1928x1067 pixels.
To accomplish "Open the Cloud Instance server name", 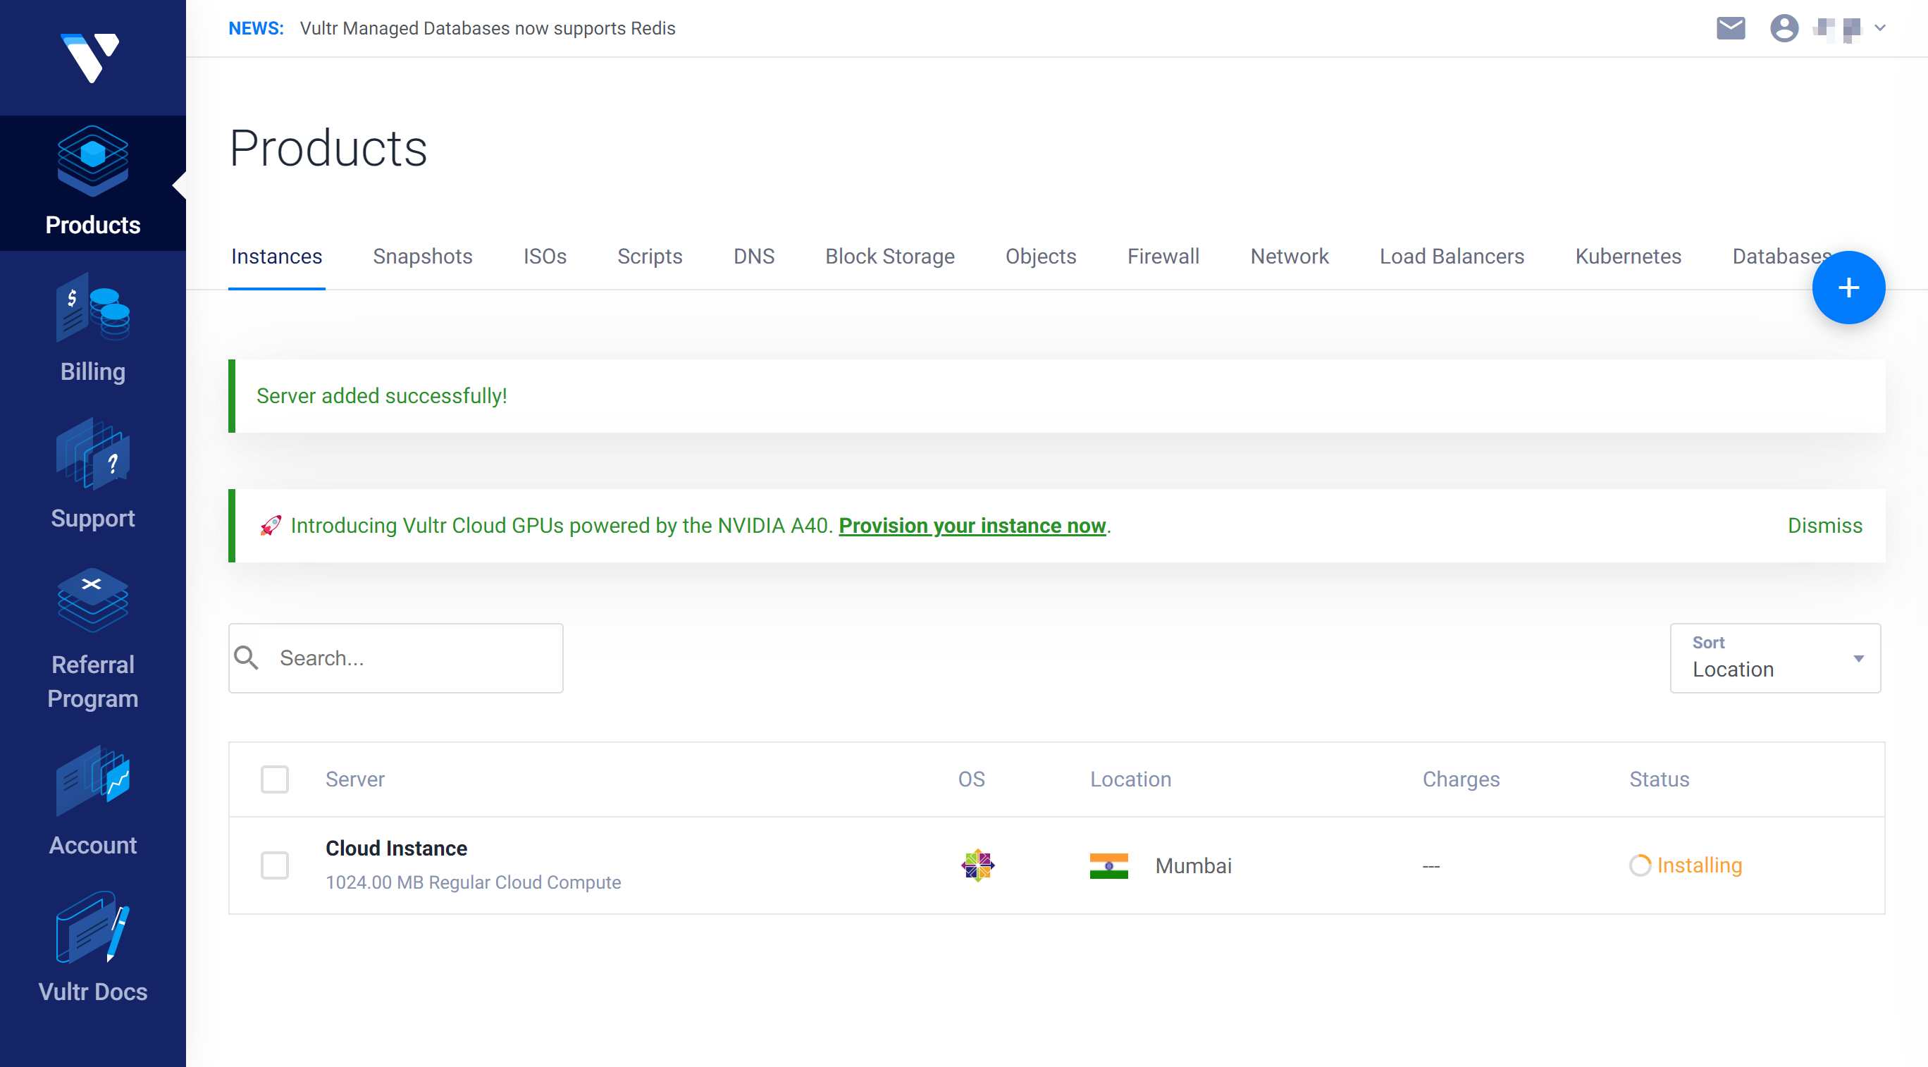I will pyautogui.click(x=396, y=848).
